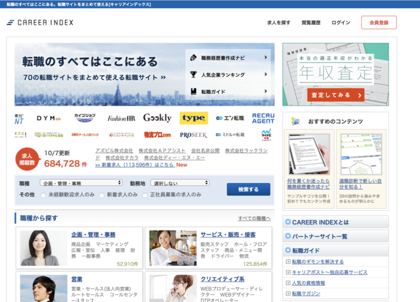Open the 株式会社APアシスト company link
Screen dimensions: 420x302
coord(162,150)
